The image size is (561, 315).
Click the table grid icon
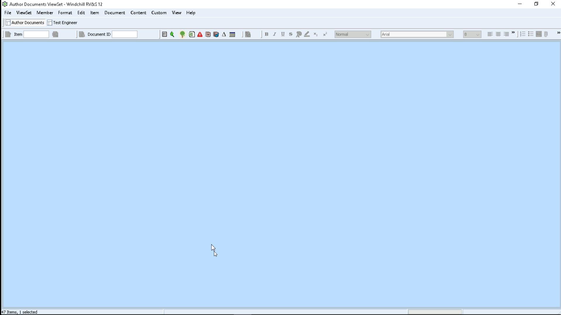pyautogui.click(x=232, y=34)
